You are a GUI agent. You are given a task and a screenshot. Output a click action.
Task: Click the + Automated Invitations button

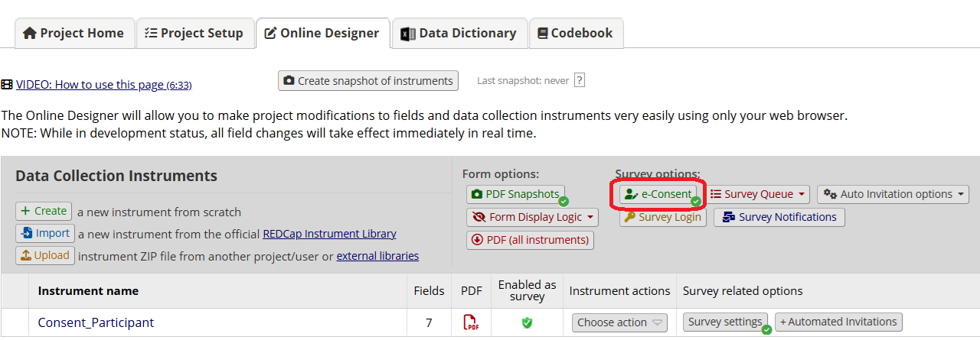tap(839, 322)
